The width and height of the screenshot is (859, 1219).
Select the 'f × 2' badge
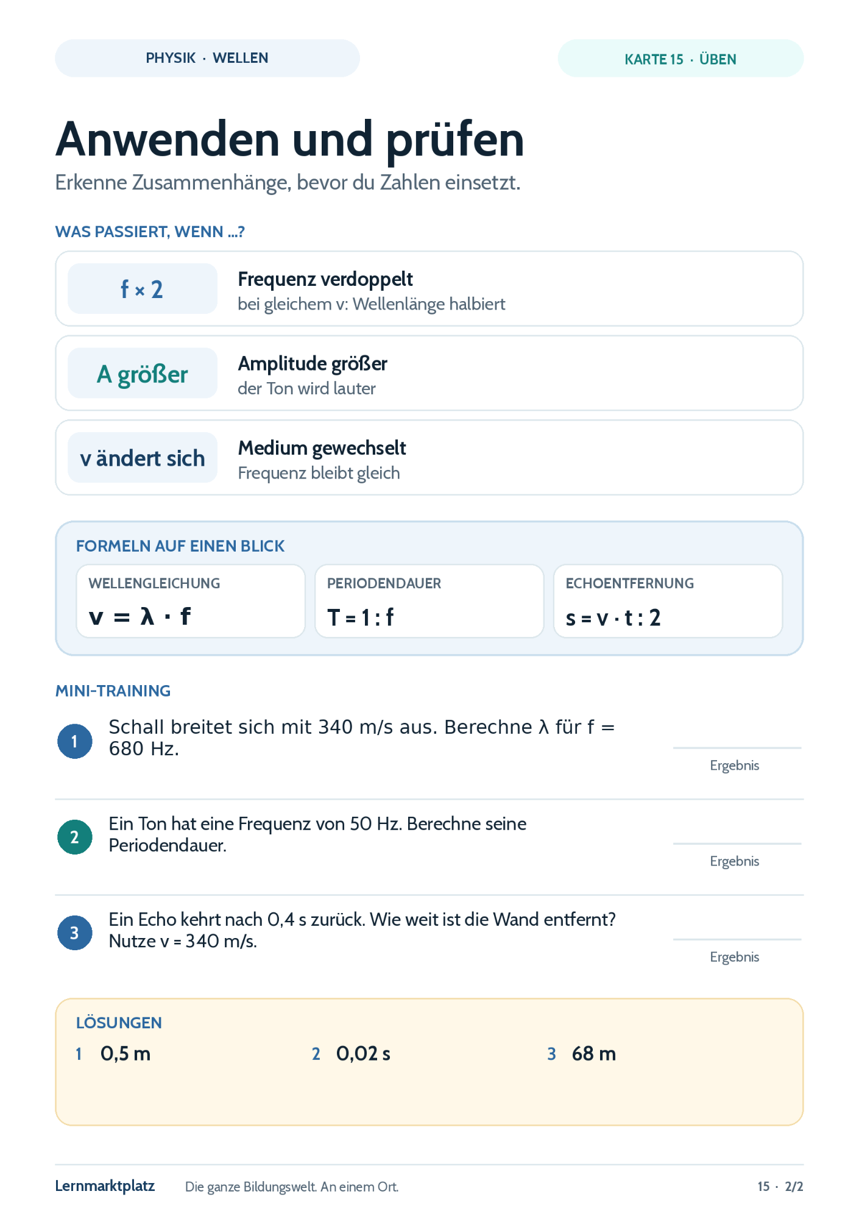pos(143,289)
